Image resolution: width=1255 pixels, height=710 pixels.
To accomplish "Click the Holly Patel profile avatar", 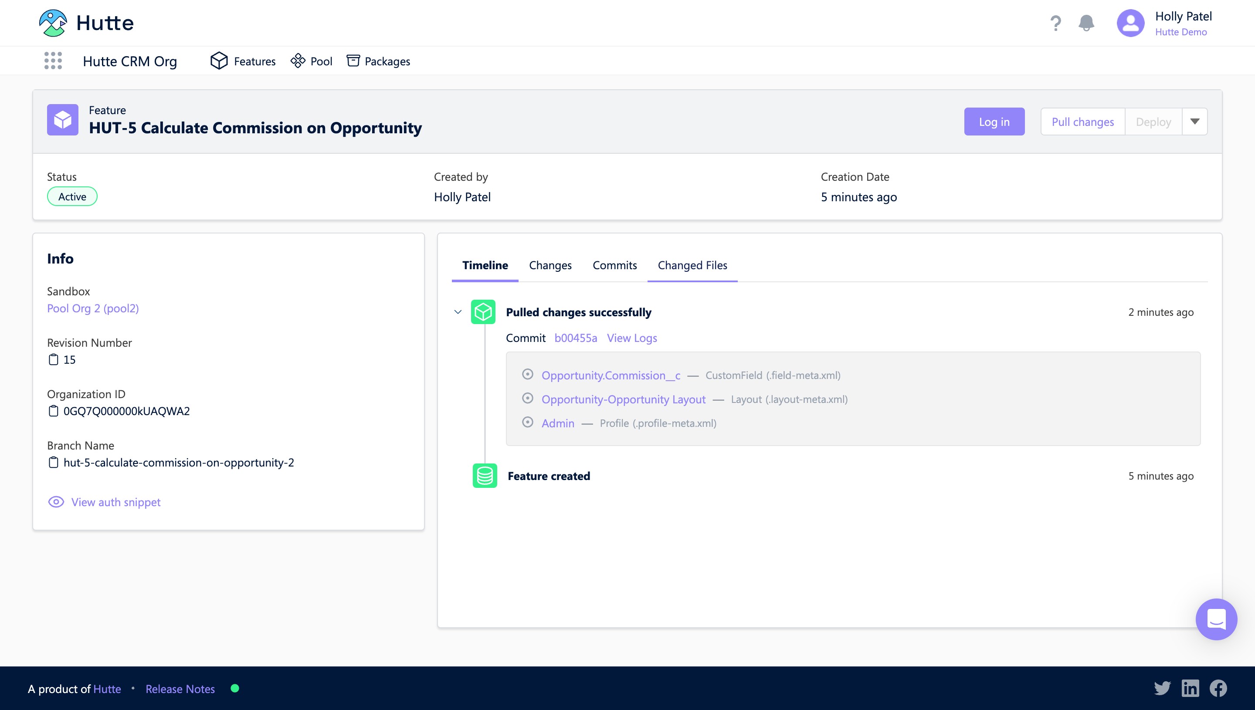I will pyautogui.click(x=1130, y=23).
